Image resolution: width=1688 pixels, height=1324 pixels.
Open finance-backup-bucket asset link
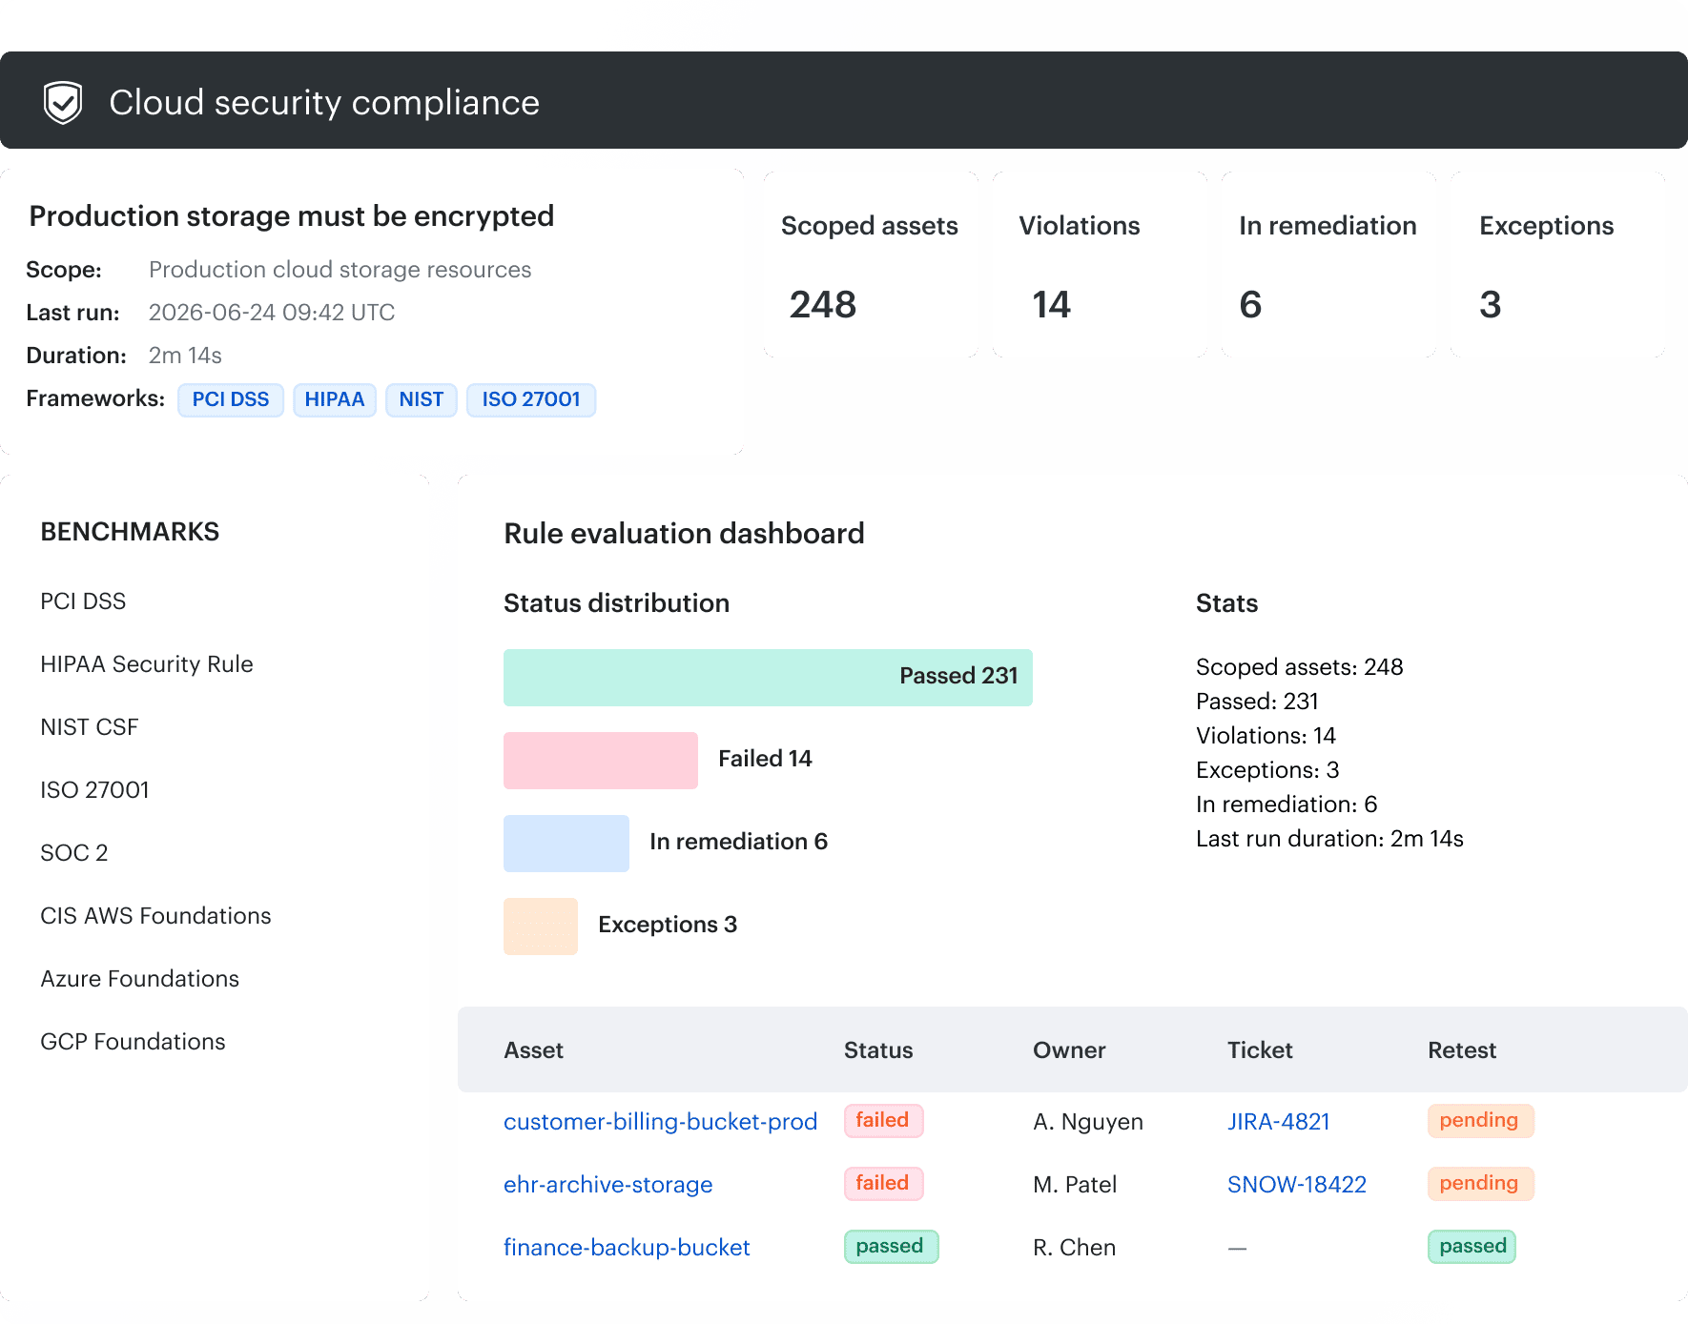click(627, 1248)
